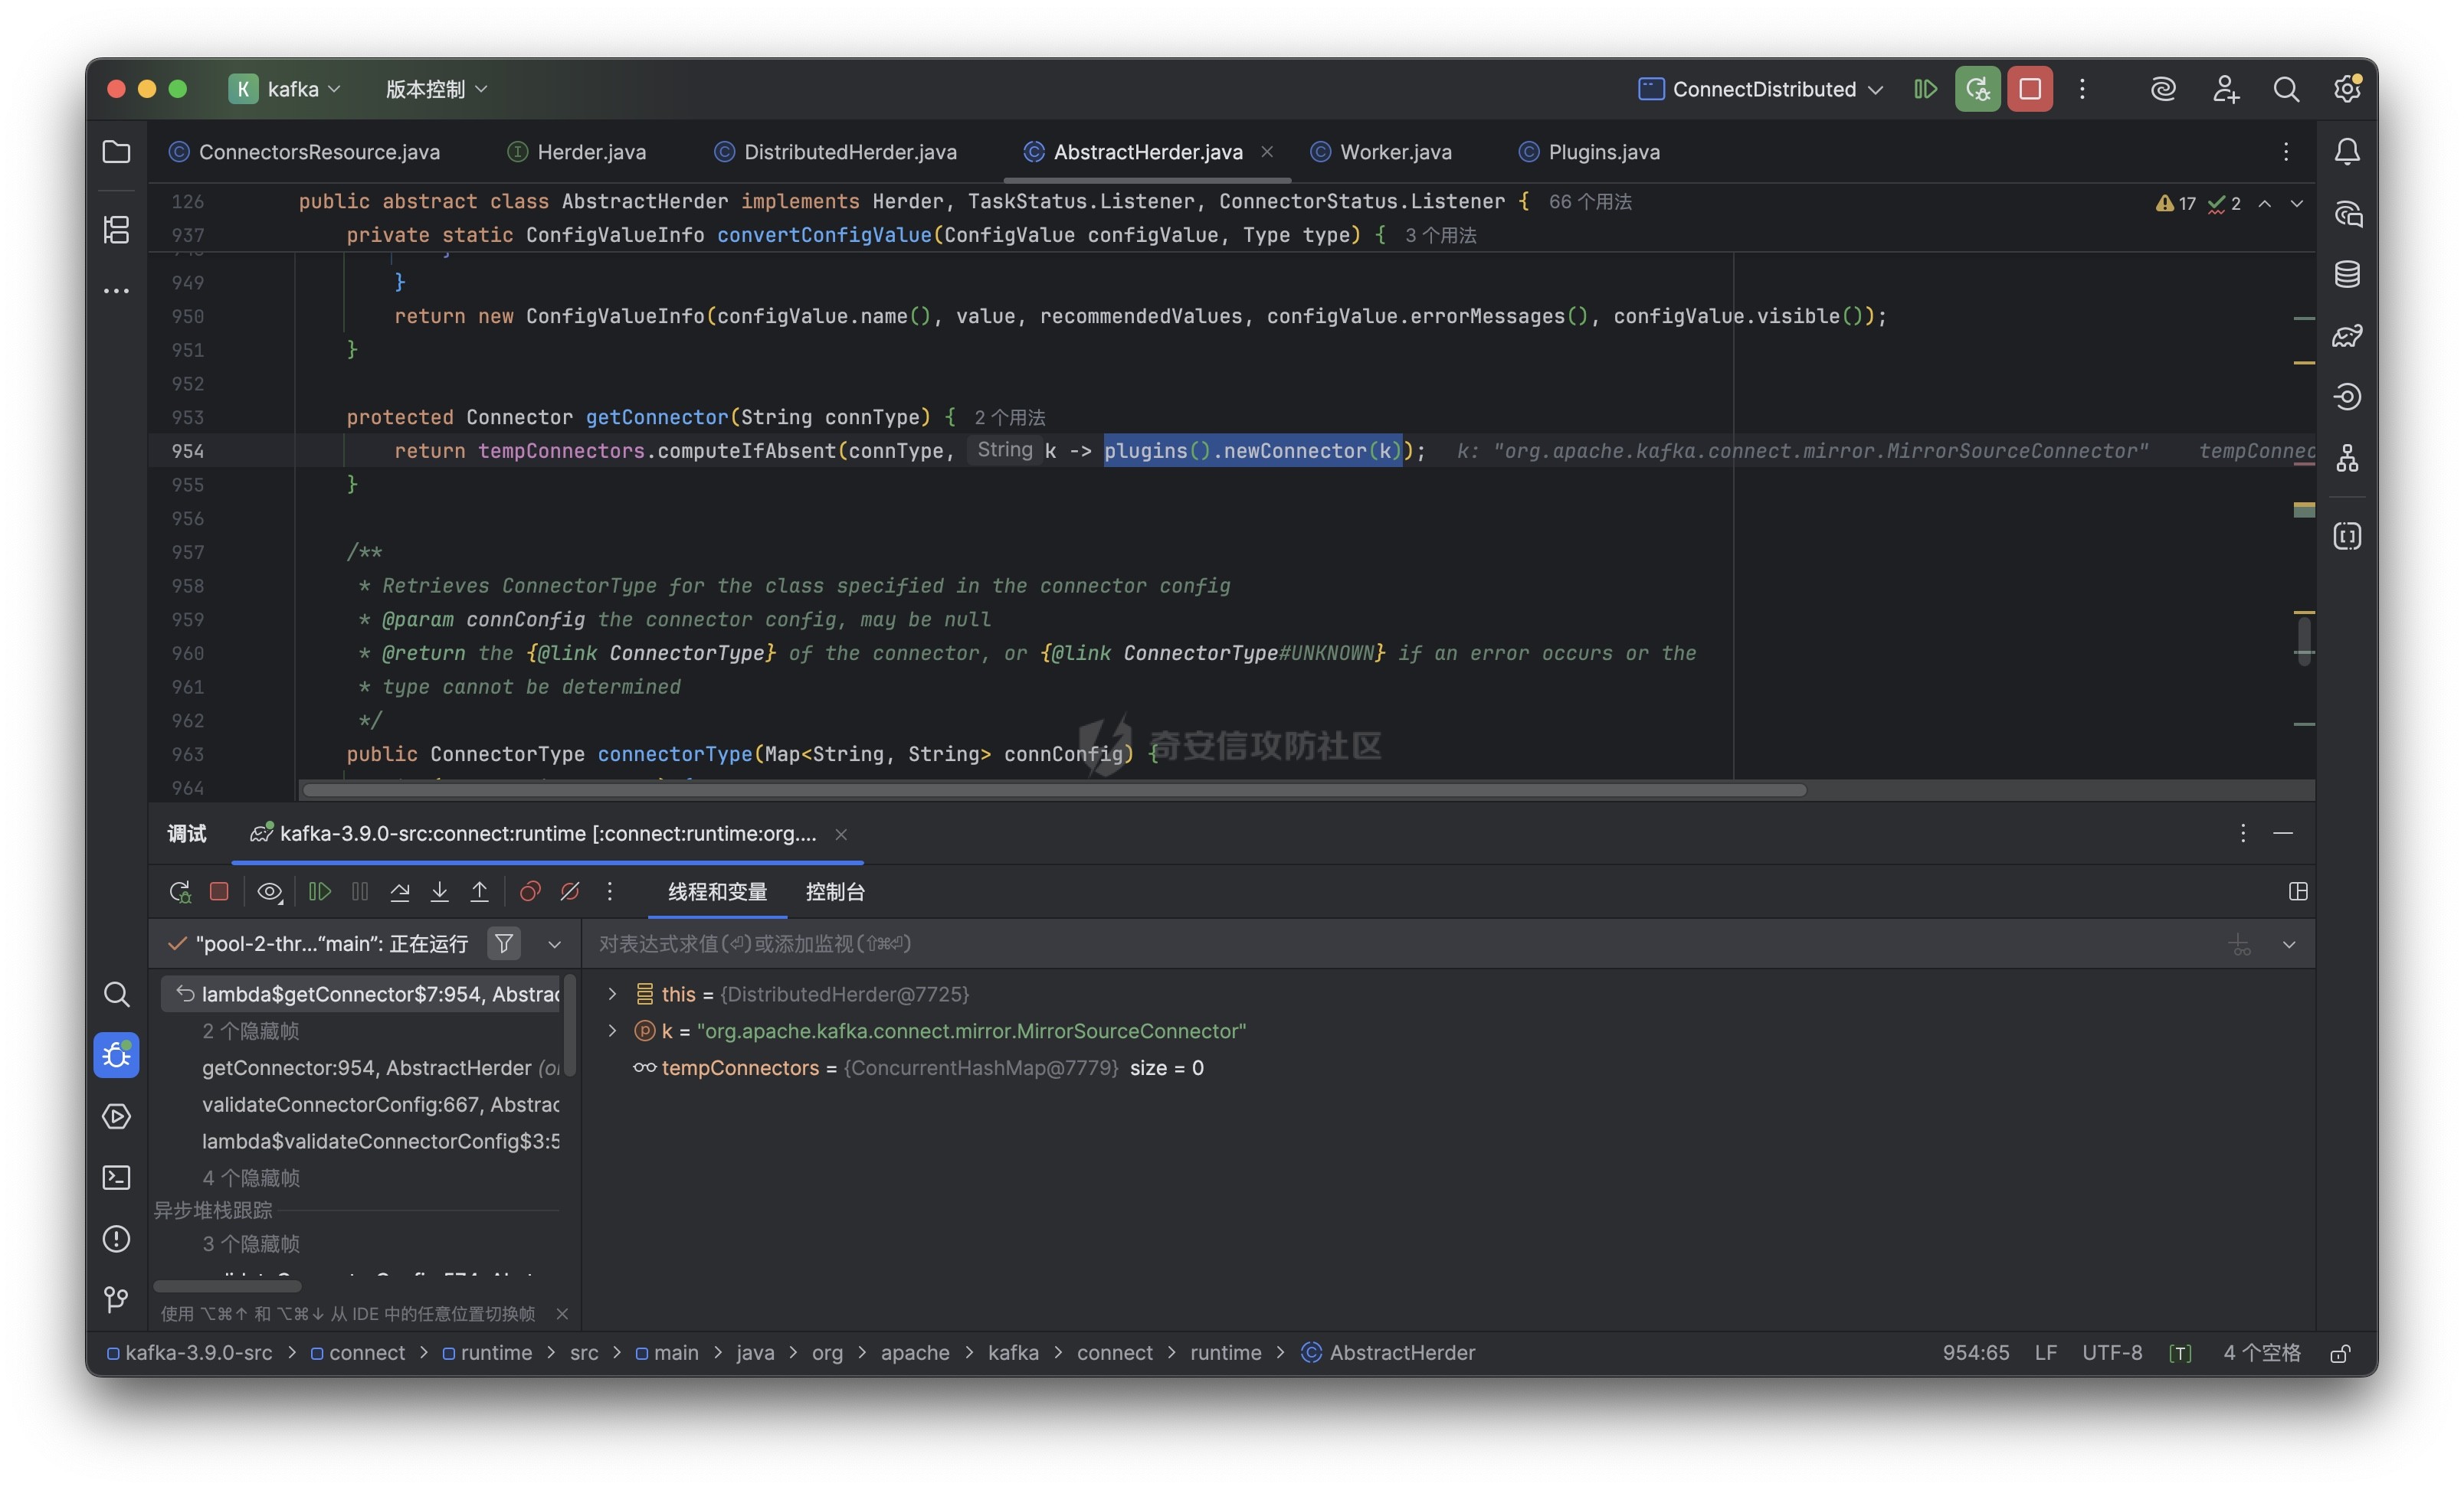
Task: Resume program in the debug toolbar
Action: coord(320,891)
